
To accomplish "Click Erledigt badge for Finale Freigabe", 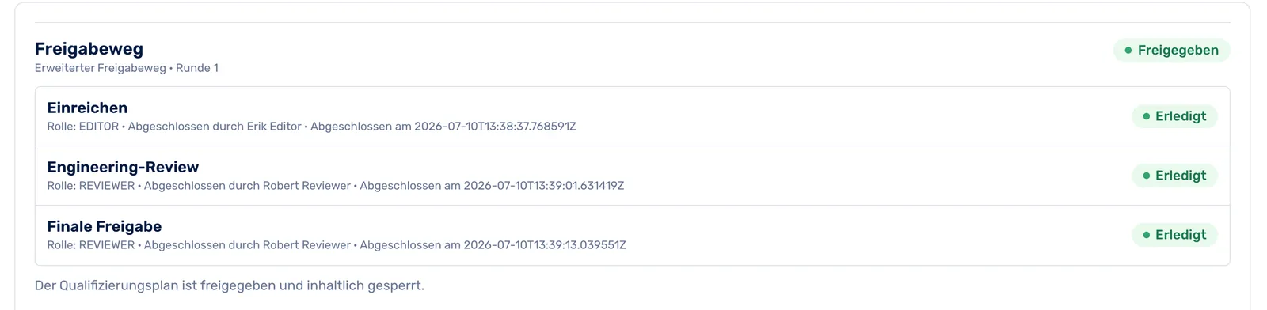I will tap(1174, 235).
